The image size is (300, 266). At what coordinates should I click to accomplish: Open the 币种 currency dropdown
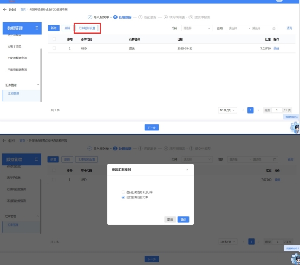coord(197,28)
